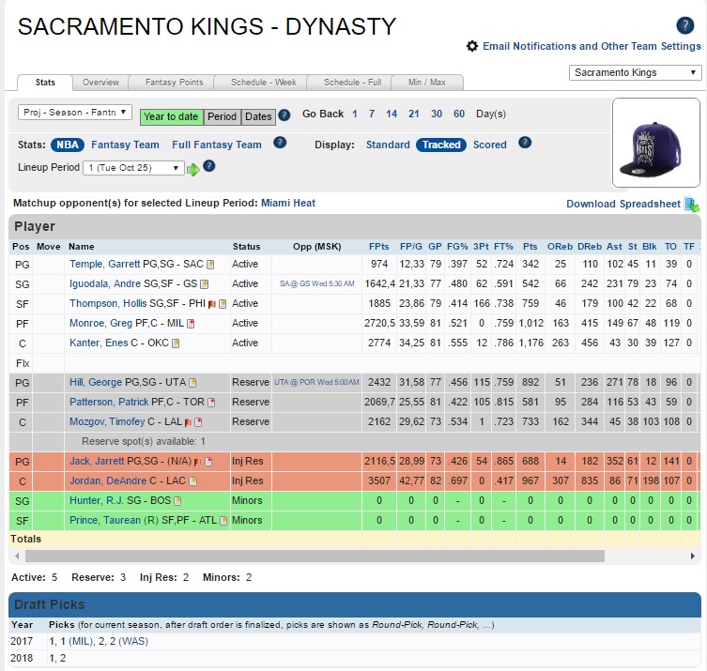Go back 60 days

pos(459,114)
